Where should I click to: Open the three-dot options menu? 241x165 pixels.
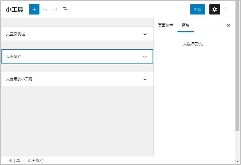coord(225,9)
